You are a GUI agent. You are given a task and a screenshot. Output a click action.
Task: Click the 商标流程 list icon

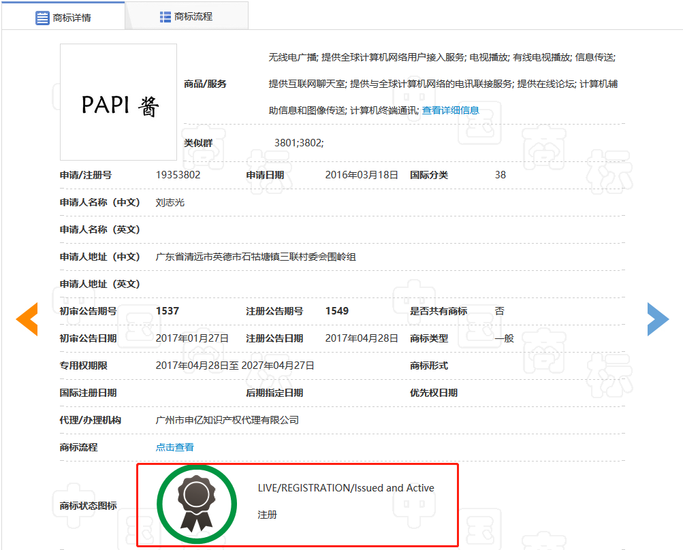coord(165,17)
